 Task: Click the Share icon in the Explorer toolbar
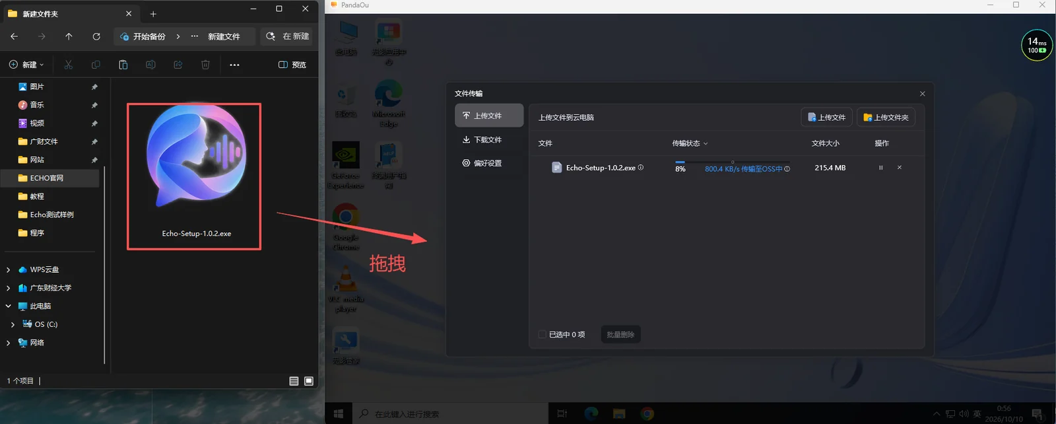178,65
